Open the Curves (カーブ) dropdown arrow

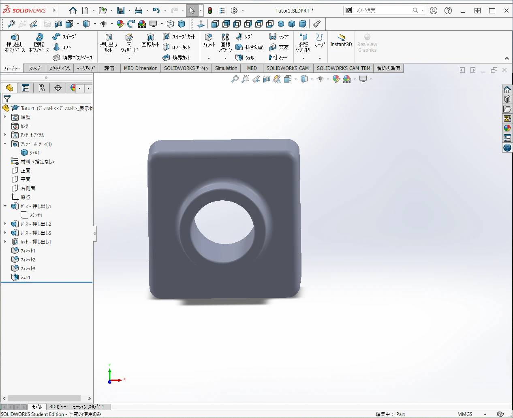320,58
